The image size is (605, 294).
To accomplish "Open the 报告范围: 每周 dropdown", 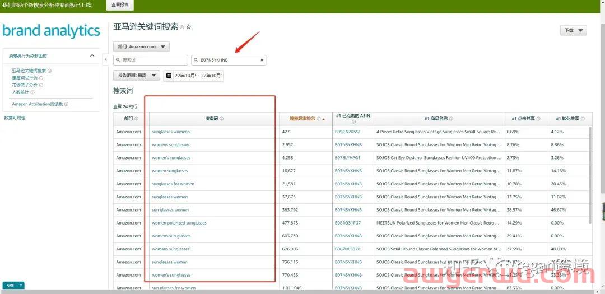I will tap(137, 75).
